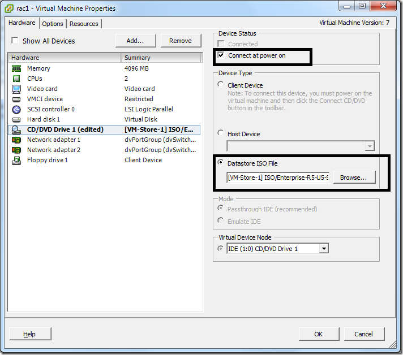Click the Virtual Disk summary value
Image resolution: width=403 pixels, height=355 pixels.
(141, 119)
